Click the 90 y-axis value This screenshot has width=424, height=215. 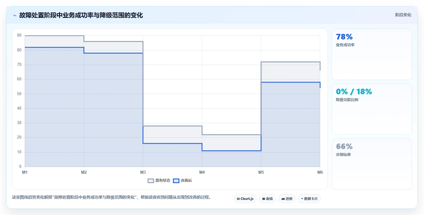19,35
